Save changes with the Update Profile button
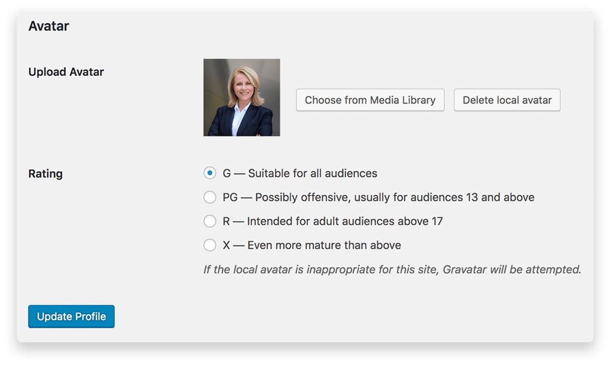This screenshot has width=611, height=366. pos(71,317)
